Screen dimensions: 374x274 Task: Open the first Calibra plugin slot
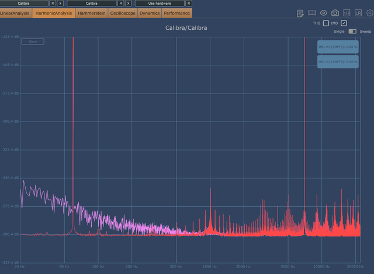coord(23,4)
